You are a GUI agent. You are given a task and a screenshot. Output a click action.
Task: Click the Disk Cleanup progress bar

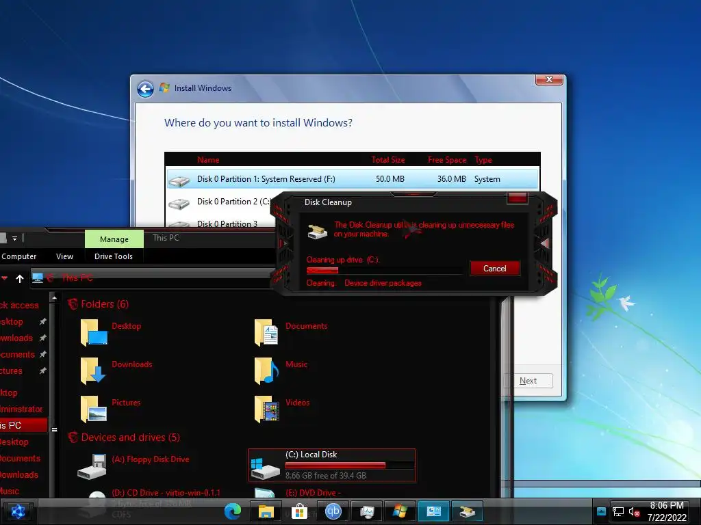[x=385, y=271]
